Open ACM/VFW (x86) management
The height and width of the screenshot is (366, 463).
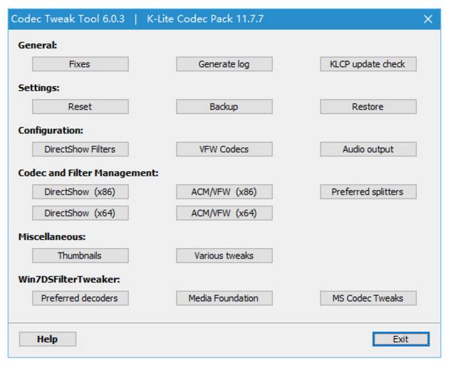pyautogui.click(x=224, y=192)
